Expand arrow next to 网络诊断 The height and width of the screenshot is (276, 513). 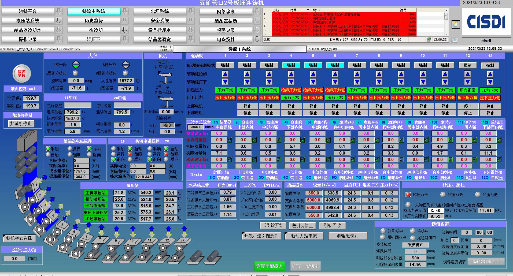(x=257, y=11)
